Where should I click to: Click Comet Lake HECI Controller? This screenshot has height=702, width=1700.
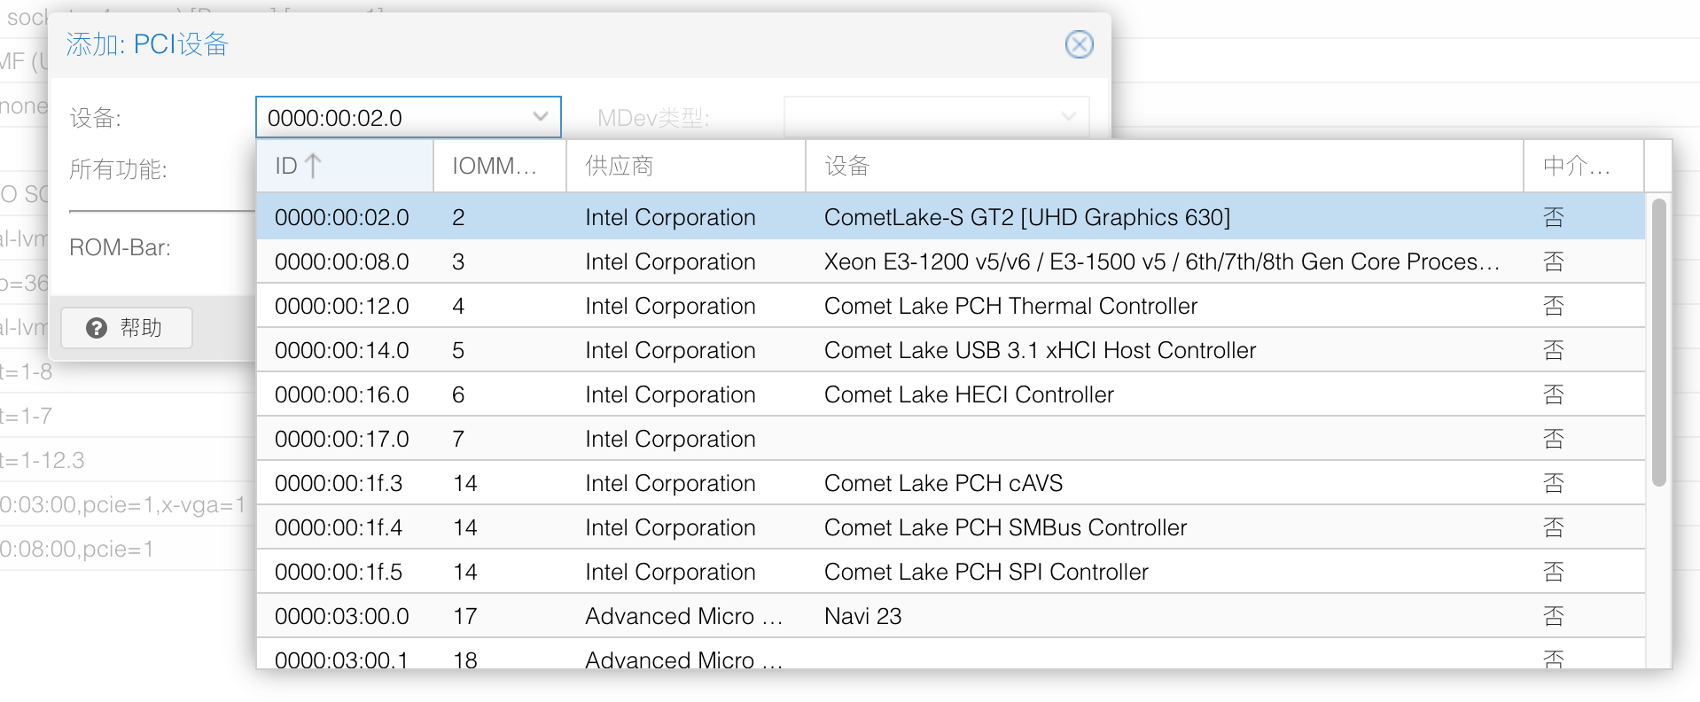click(x=969, y=394)
